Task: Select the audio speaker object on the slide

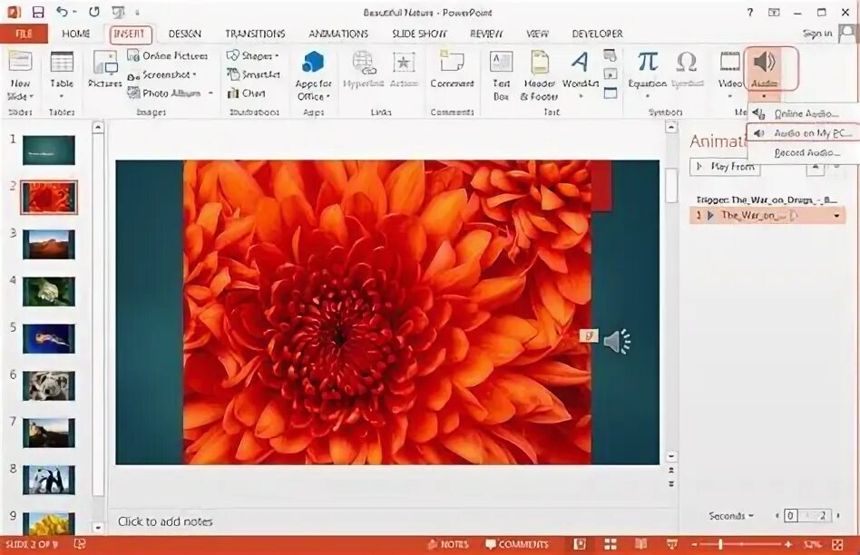Action: pyautogui.click(x=617, y=341)
